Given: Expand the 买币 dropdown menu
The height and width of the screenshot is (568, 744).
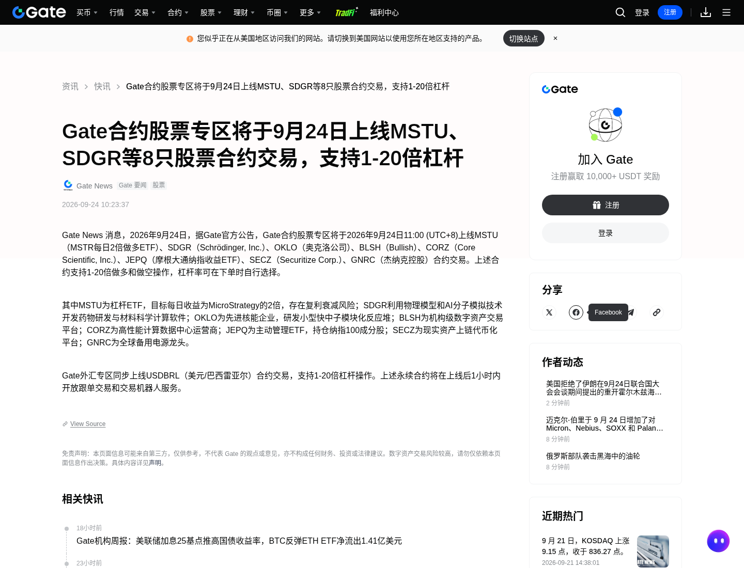Looking at the screenshot, I should coord(87,12).
